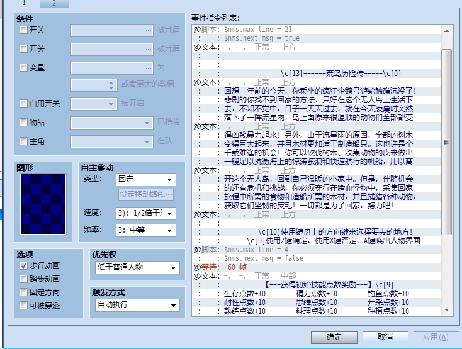This screenshot has height=349, width=462.
Task: Open the 主角 actor dropdown
Action: pyautogui.click(x=112, y=141)
